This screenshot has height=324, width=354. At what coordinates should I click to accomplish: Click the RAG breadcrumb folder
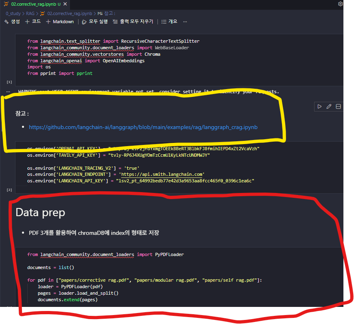click(x=30, y=13)
